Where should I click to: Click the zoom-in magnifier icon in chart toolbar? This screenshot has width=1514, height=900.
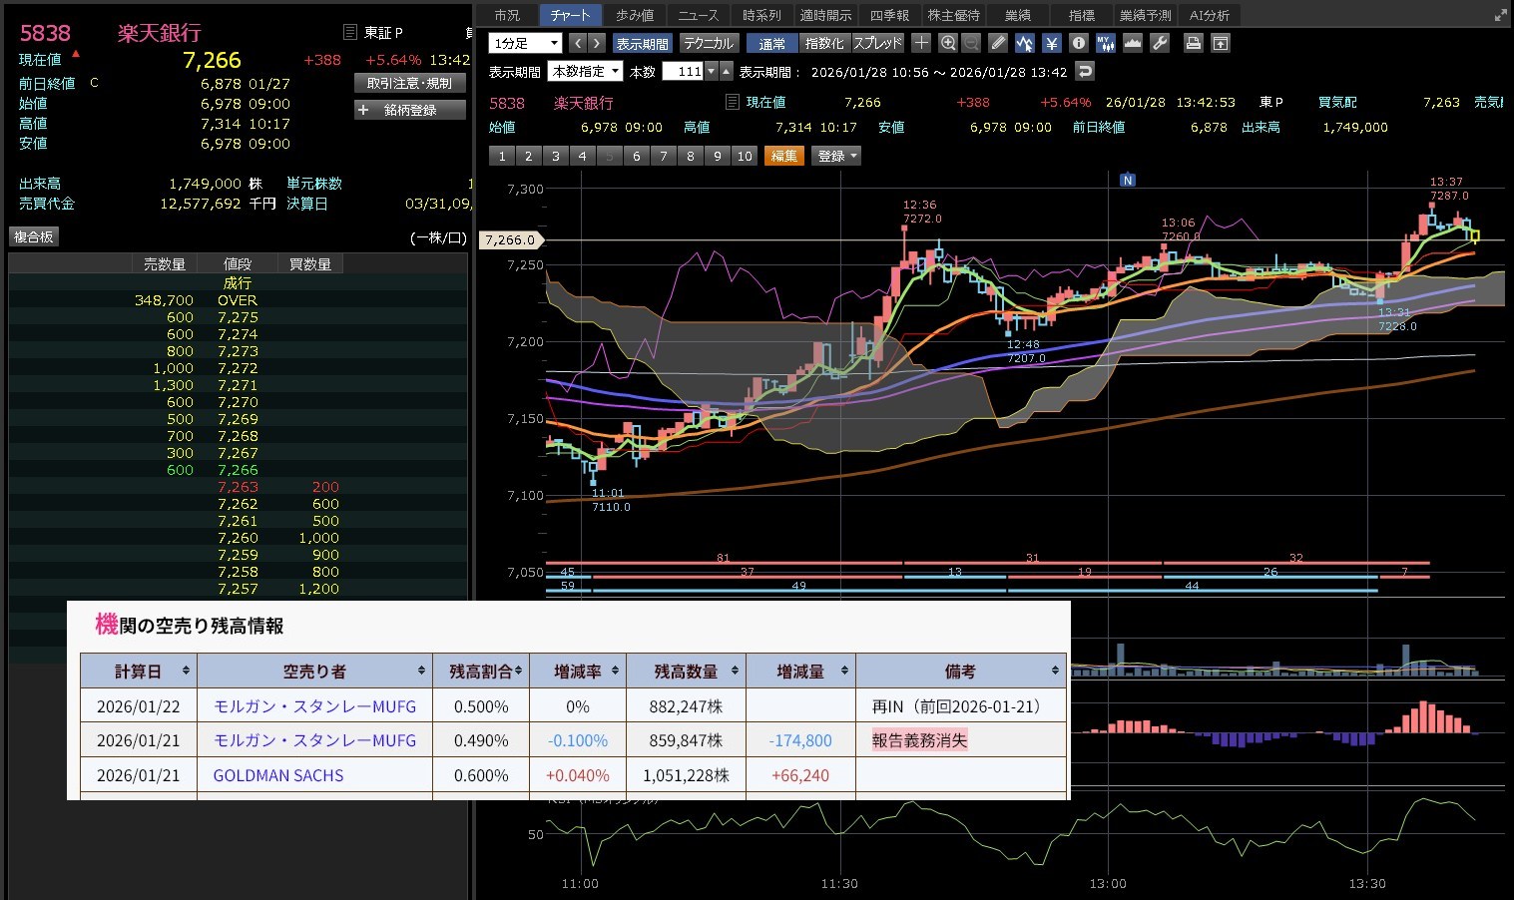click(x=948, y=43)
